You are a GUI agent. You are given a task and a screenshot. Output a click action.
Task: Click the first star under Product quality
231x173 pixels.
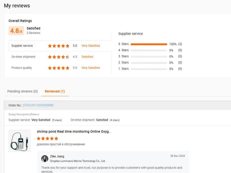click(49, 68)
